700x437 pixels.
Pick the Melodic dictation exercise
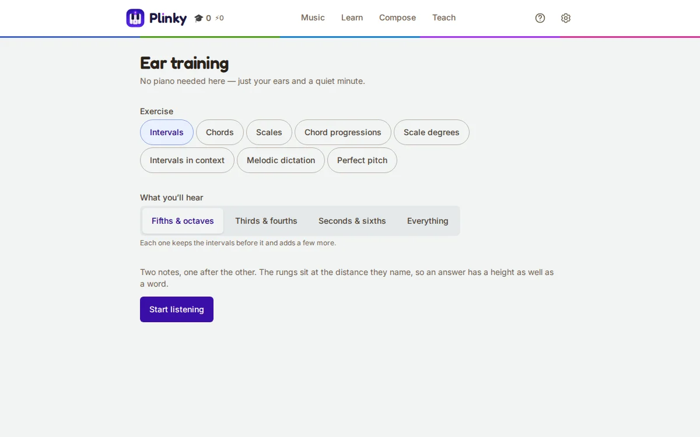point(281,160)
